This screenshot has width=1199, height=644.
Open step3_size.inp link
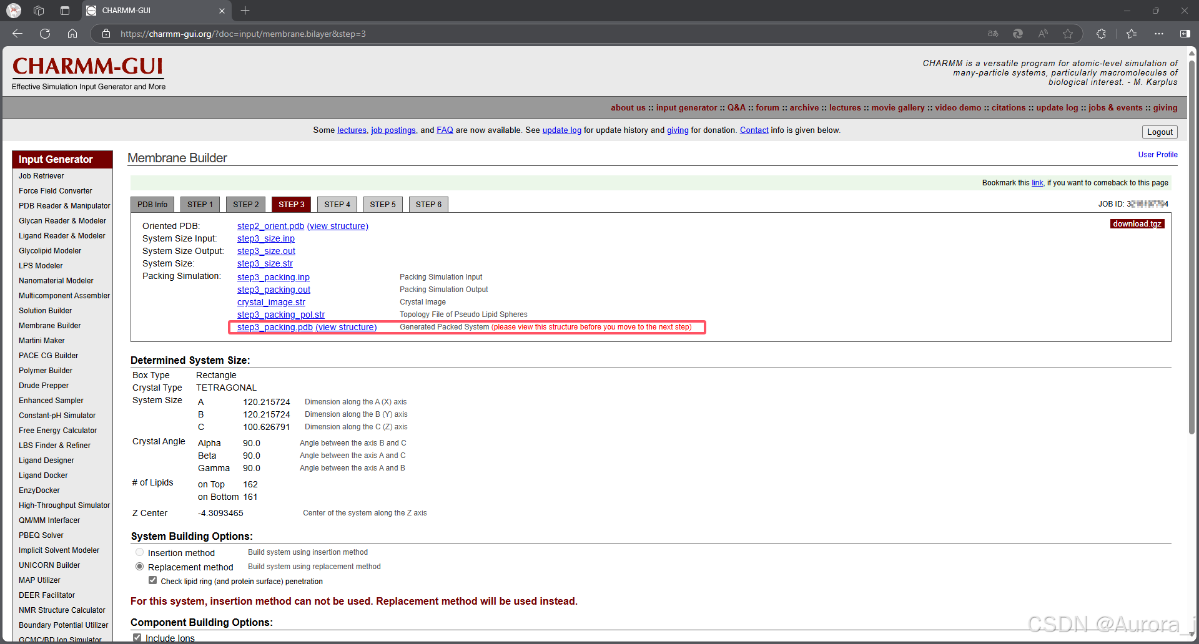[x=266, y=238]
